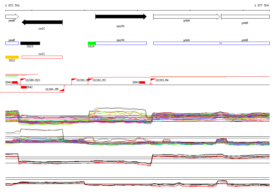
Task: Click the U1392.M3 label text
Action: [x=99, y=80]
